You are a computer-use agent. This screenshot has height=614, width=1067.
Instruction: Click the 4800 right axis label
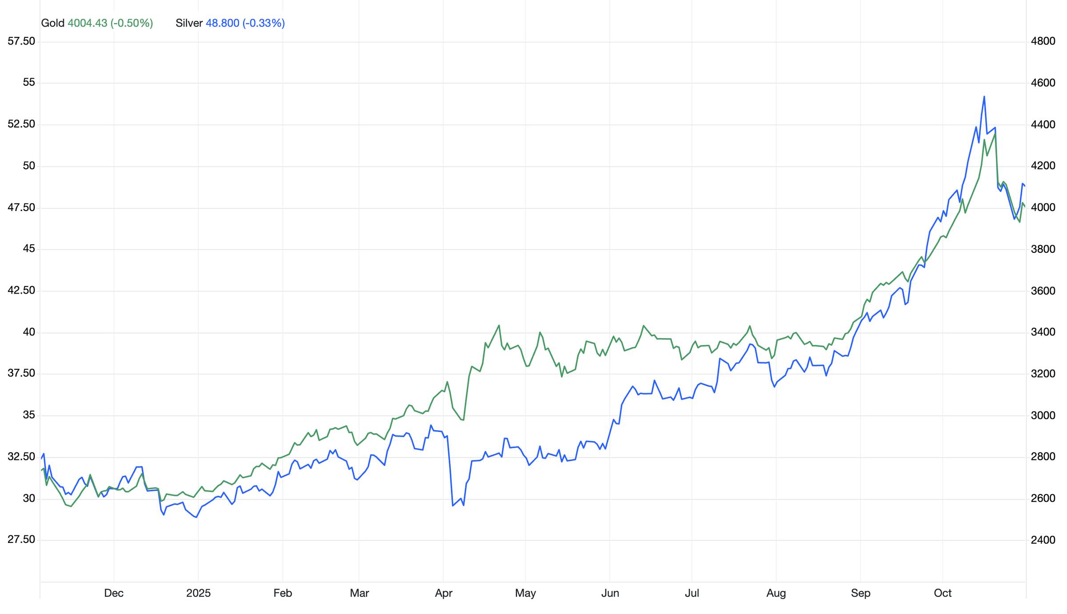tap(1043, 41)
